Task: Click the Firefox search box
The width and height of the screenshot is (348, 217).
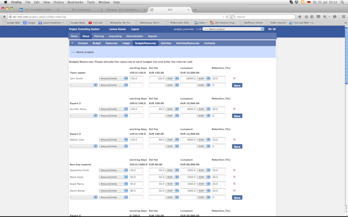Action: click(264, 17)
